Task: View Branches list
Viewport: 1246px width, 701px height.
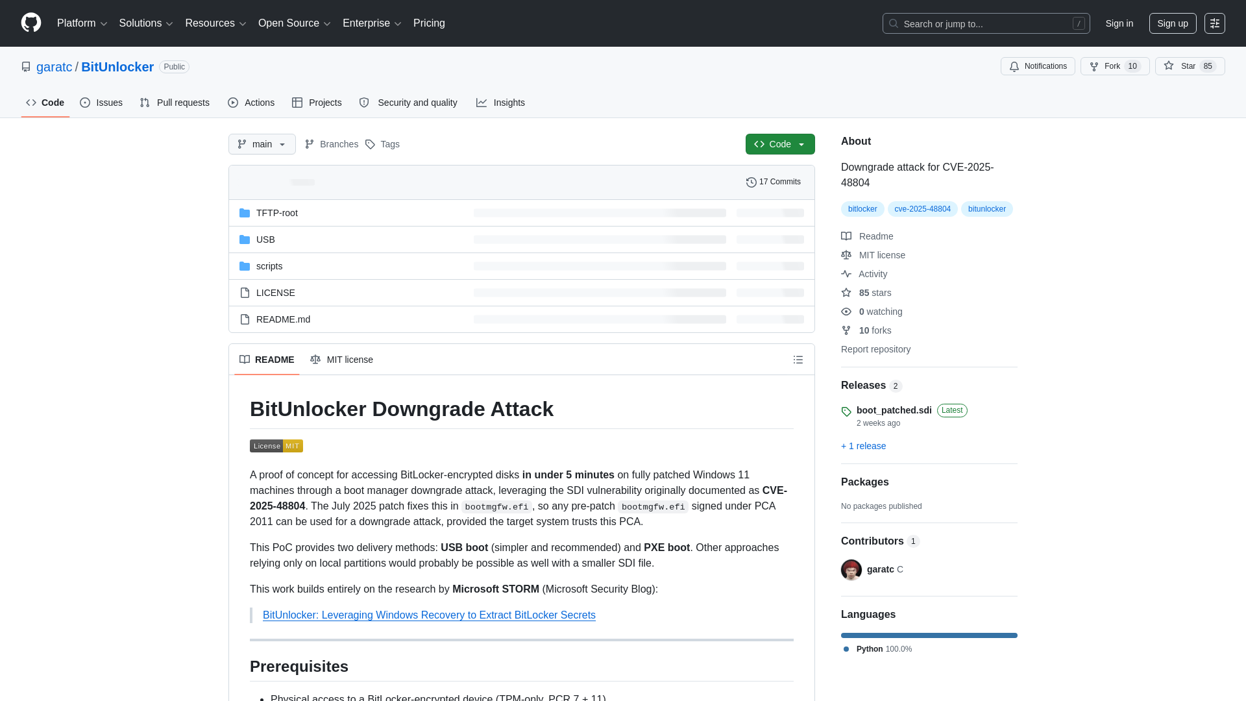Action: click(332, 144)
